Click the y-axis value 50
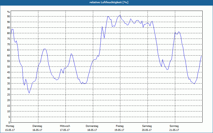Screen dimensions: 213x133 9,67
